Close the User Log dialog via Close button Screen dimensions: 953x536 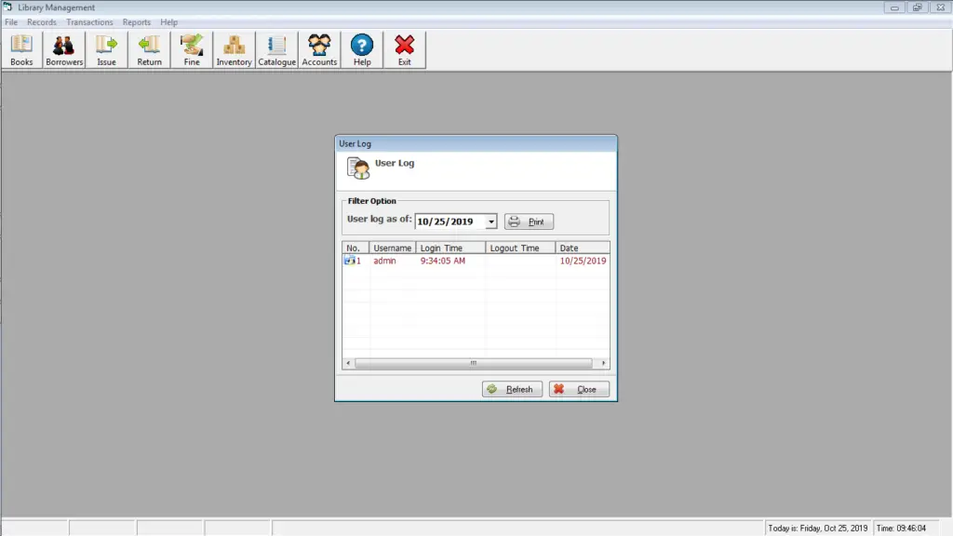coord(579,389)
